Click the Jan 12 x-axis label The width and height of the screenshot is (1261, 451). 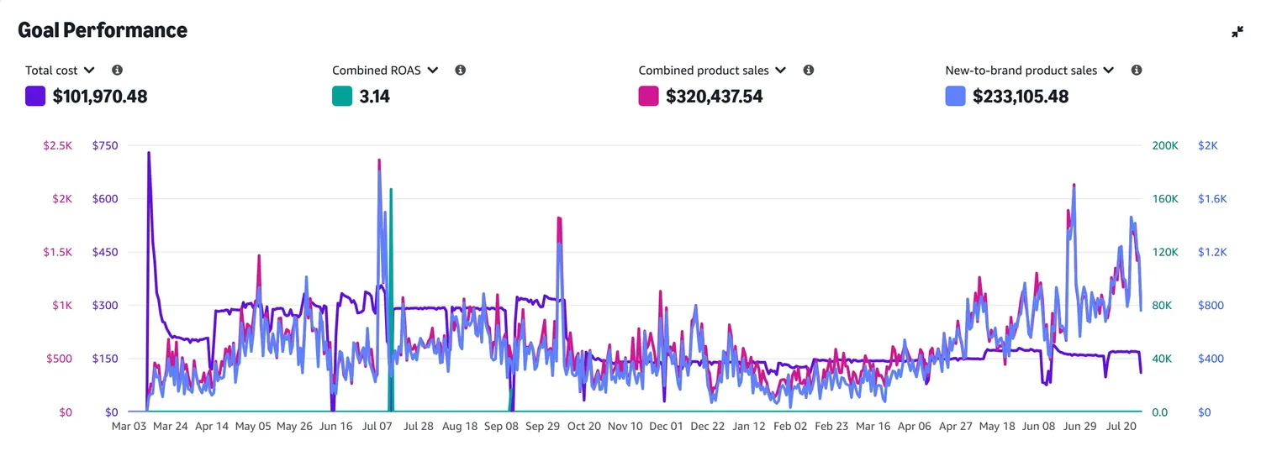[748, 427]
